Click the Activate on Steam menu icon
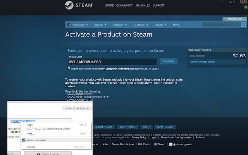 click(x=24, y=140)
